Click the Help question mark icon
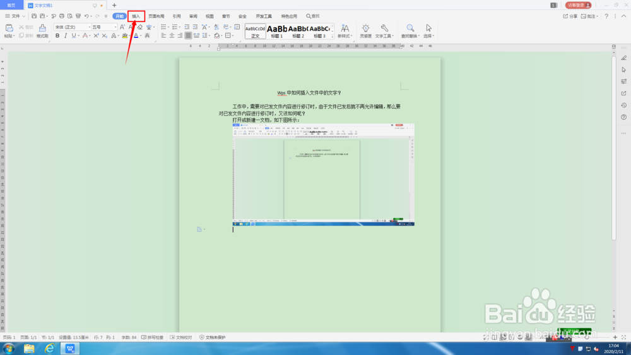Screen dimensions: 631x355 (606, 16)
